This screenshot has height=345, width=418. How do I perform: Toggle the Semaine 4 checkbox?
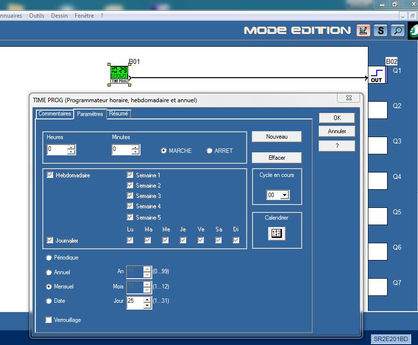[x=130, y=206]
